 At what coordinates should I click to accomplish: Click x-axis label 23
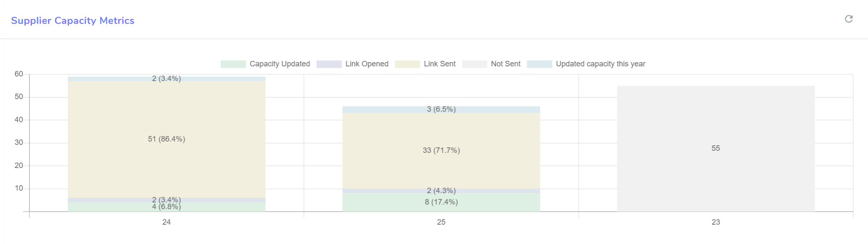point(715,222)
